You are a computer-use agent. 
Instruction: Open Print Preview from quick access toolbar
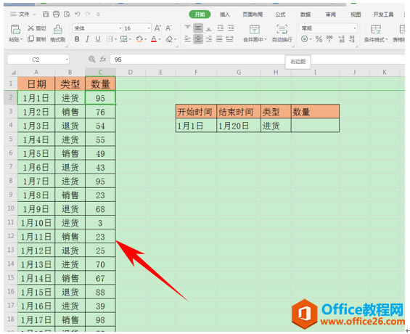click(x=67, y=14)
